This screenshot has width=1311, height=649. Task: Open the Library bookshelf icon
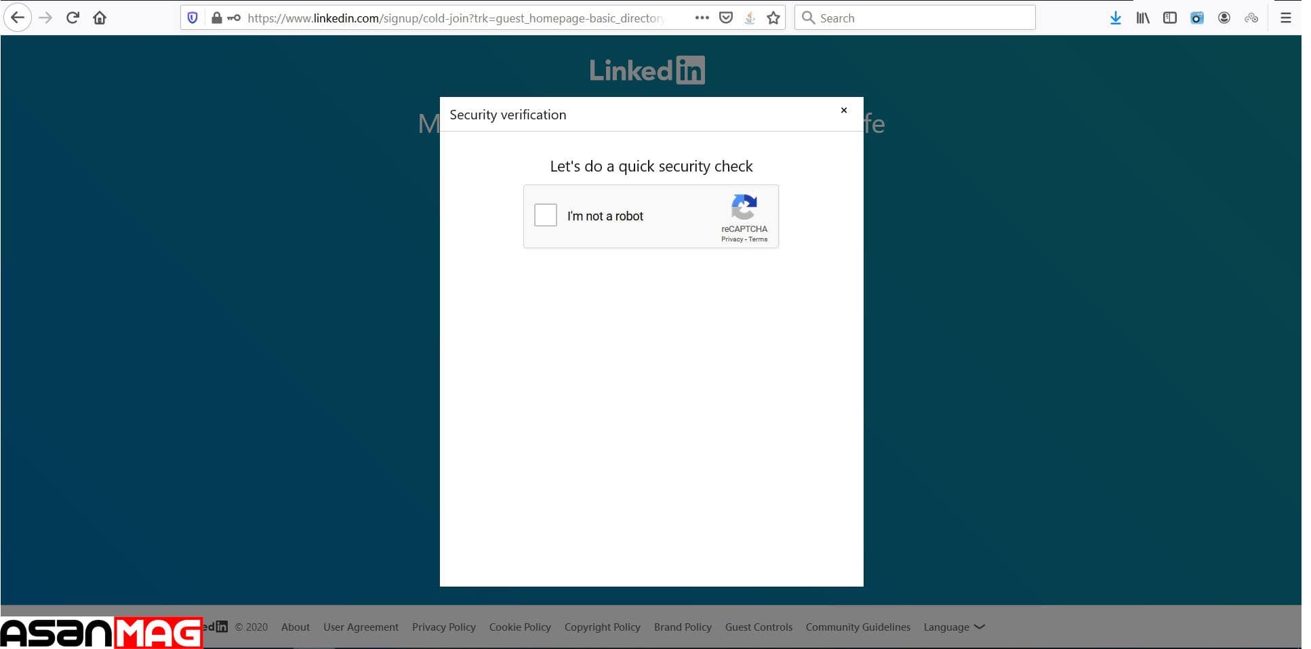1143,18
